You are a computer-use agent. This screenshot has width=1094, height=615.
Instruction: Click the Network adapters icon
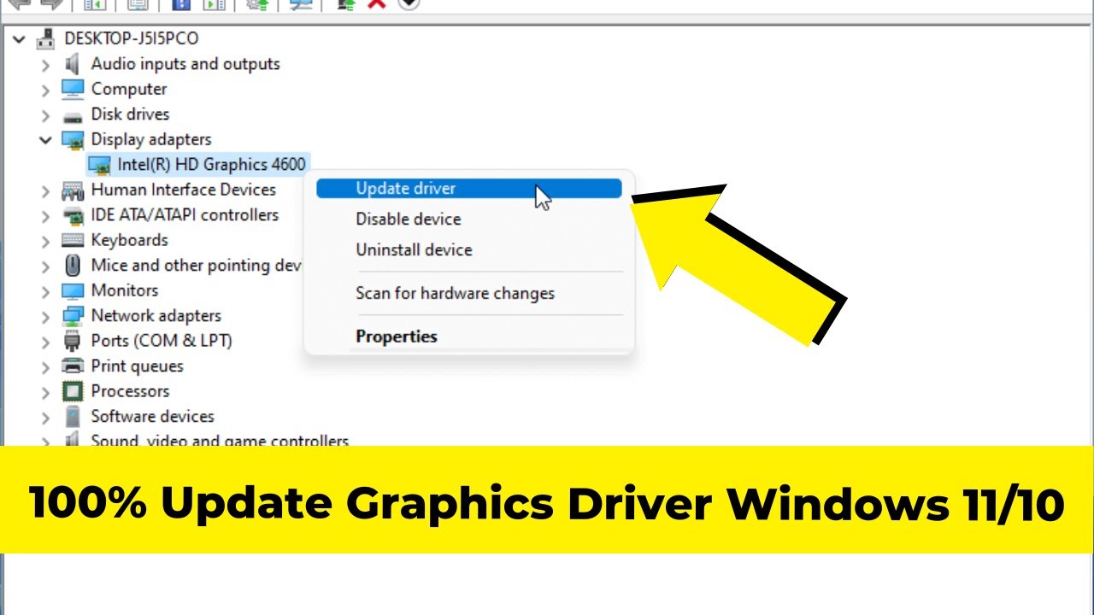pyautogui.click(x=73, y=316)
